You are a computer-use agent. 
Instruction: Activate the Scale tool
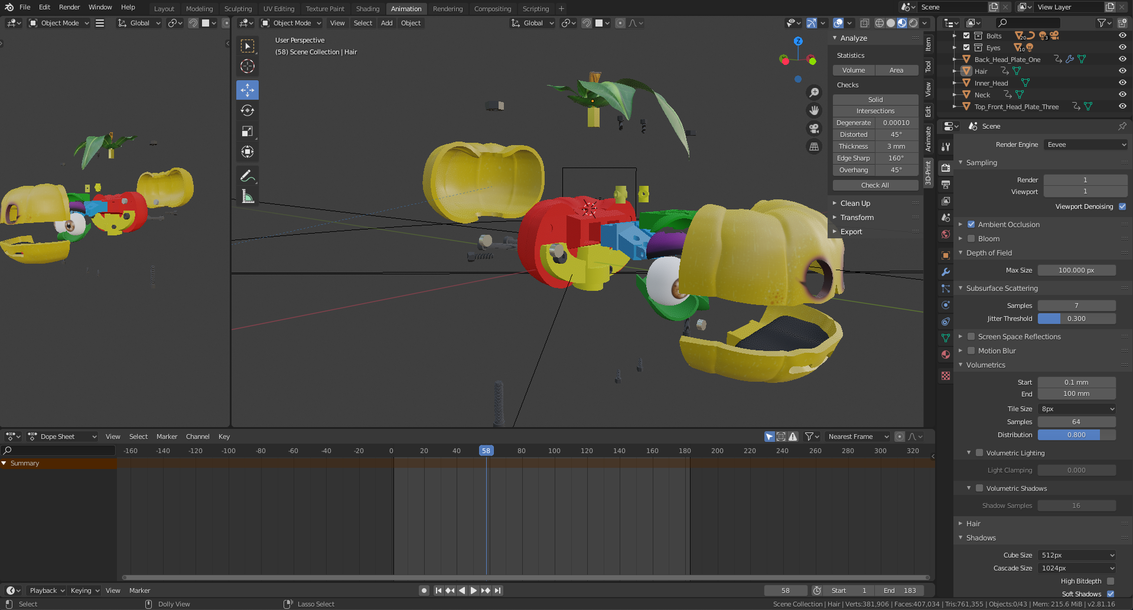pyautogui.click(x=248, y=131)
